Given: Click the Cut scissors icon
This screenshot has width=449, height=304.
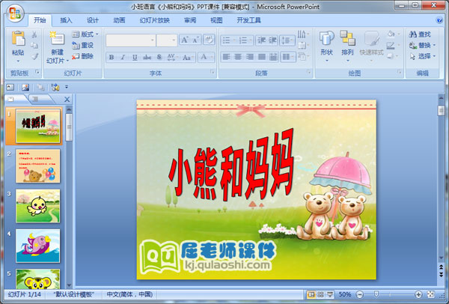Looking at the screenshot, I should point(34,34).
